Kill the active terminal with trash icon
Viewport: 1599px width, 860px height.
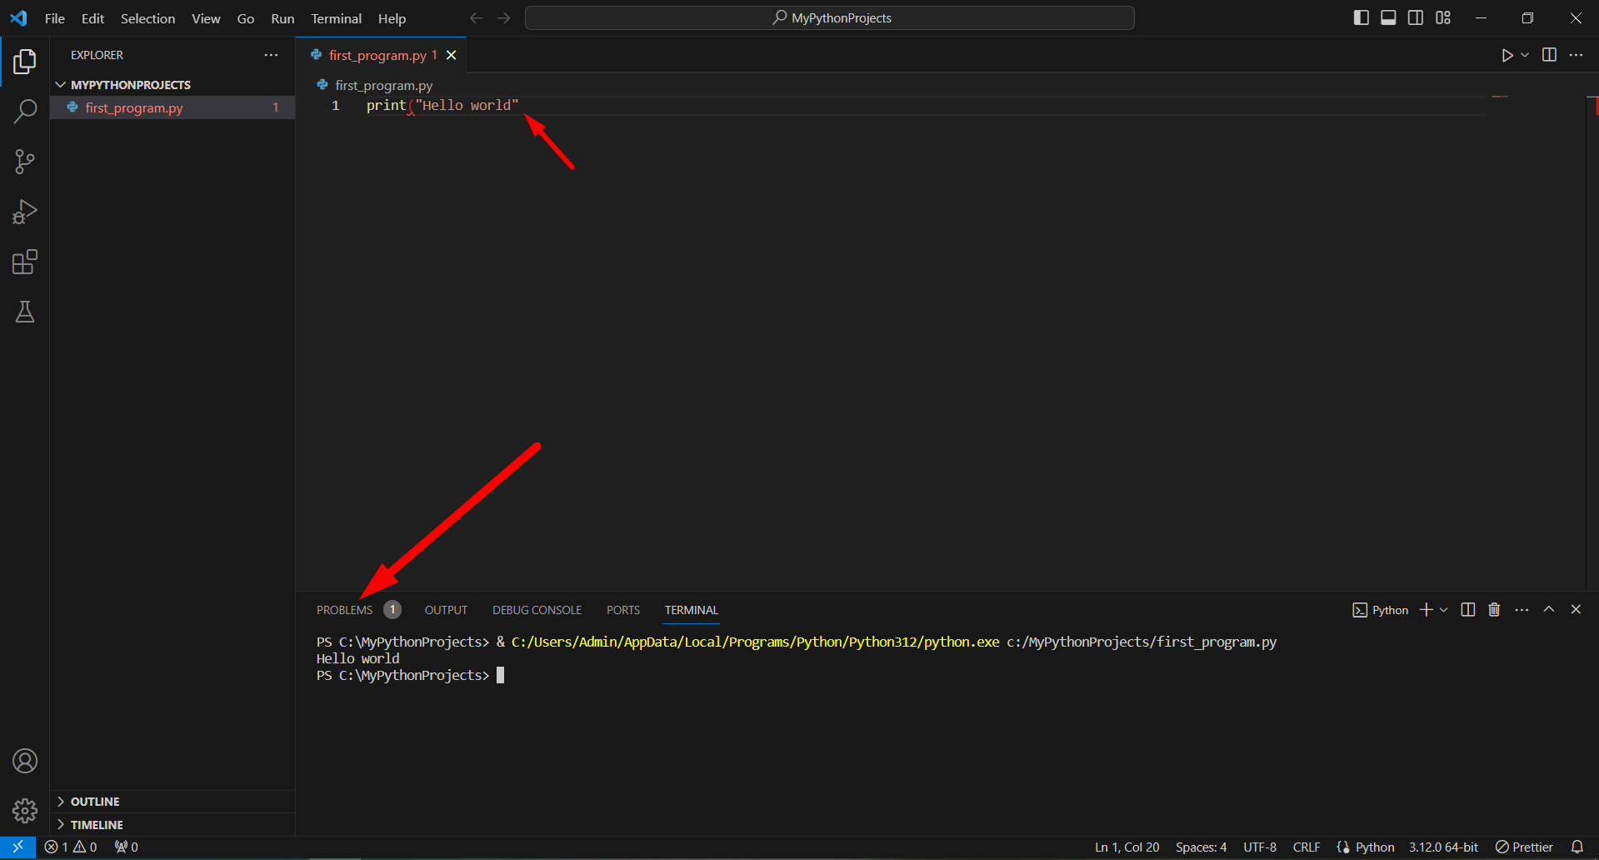1493,609
